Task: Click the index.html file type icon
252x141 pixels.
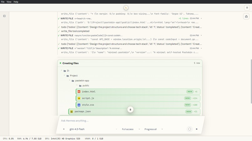Action: pos(79,92)
